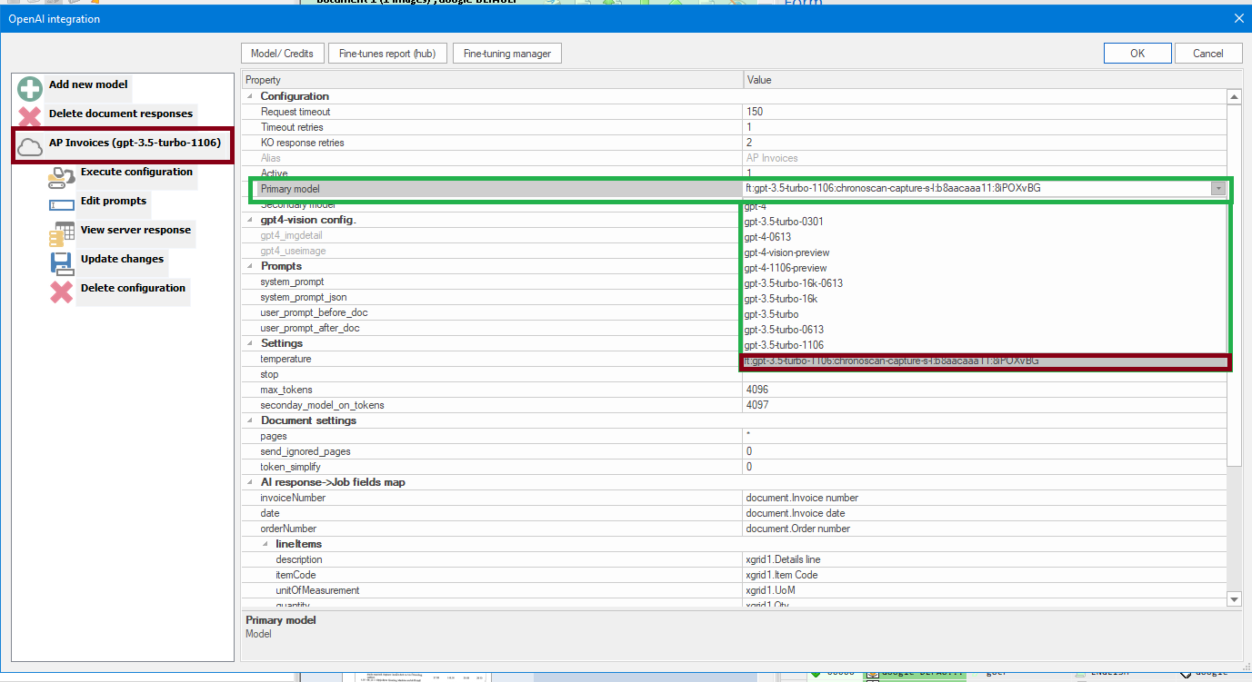Open Edit prompts via its icon
1252x682 pixels.
click(x=61, y=205)
